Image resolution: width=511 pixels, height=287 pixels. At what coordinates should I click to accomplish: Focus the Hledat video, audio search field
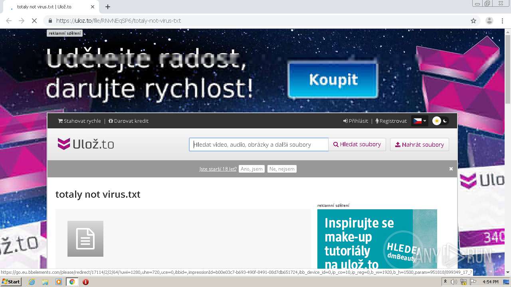click(259, 144)
